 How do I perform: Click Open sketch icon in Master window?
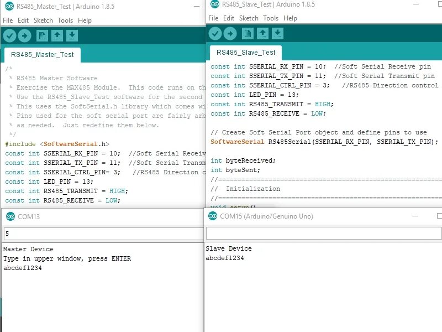[x=57, y=35]
